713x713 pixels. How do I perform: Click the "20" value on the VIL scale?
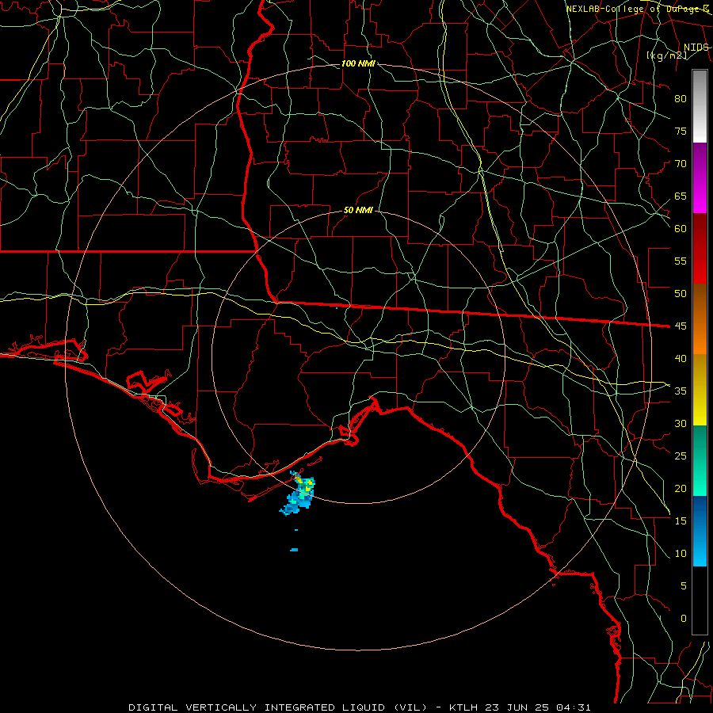[681, 488]
